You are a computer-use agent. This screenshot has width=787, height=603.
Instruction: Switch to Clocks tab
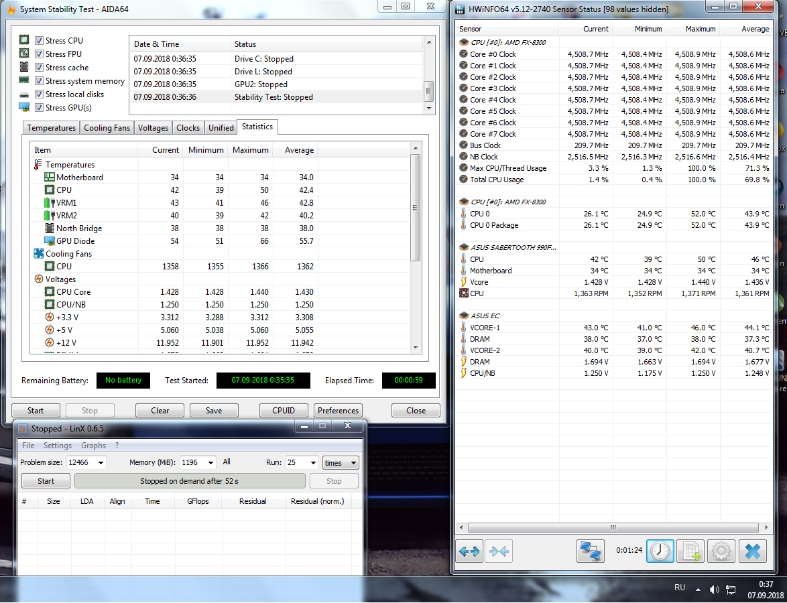tap(188, 128)
